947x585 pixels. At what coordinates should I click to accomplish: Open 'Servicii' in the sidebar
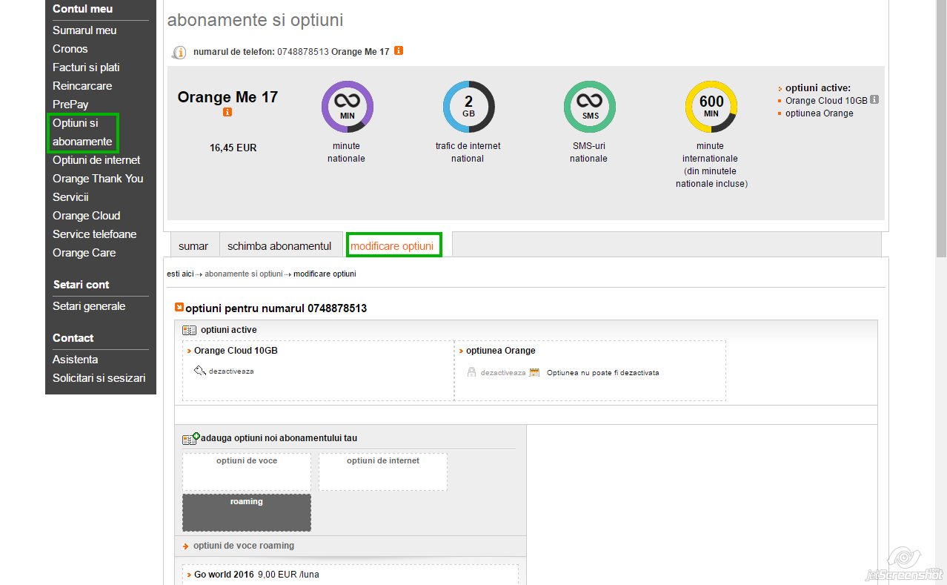(x=70, y=197)
